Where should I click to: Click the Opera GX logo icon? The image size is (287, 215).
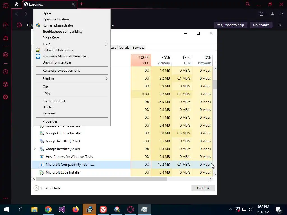[6, 6]
